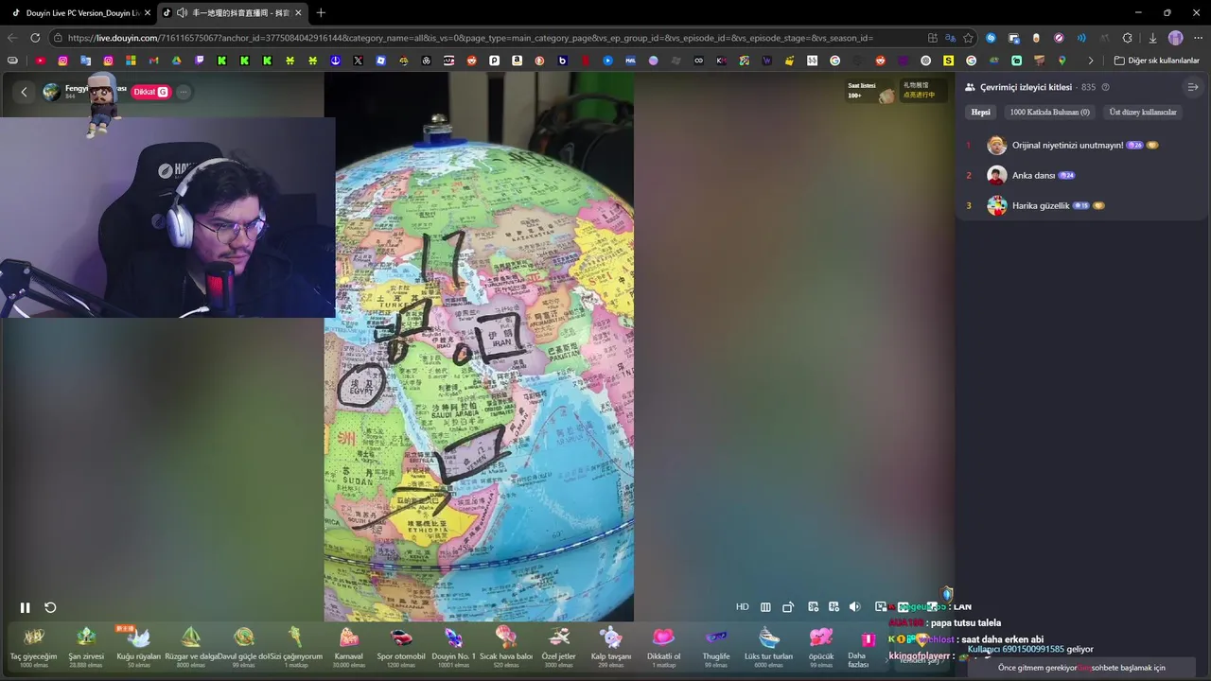Send the öpücük gift
1211x681 pixels.
tap(821, 646)
